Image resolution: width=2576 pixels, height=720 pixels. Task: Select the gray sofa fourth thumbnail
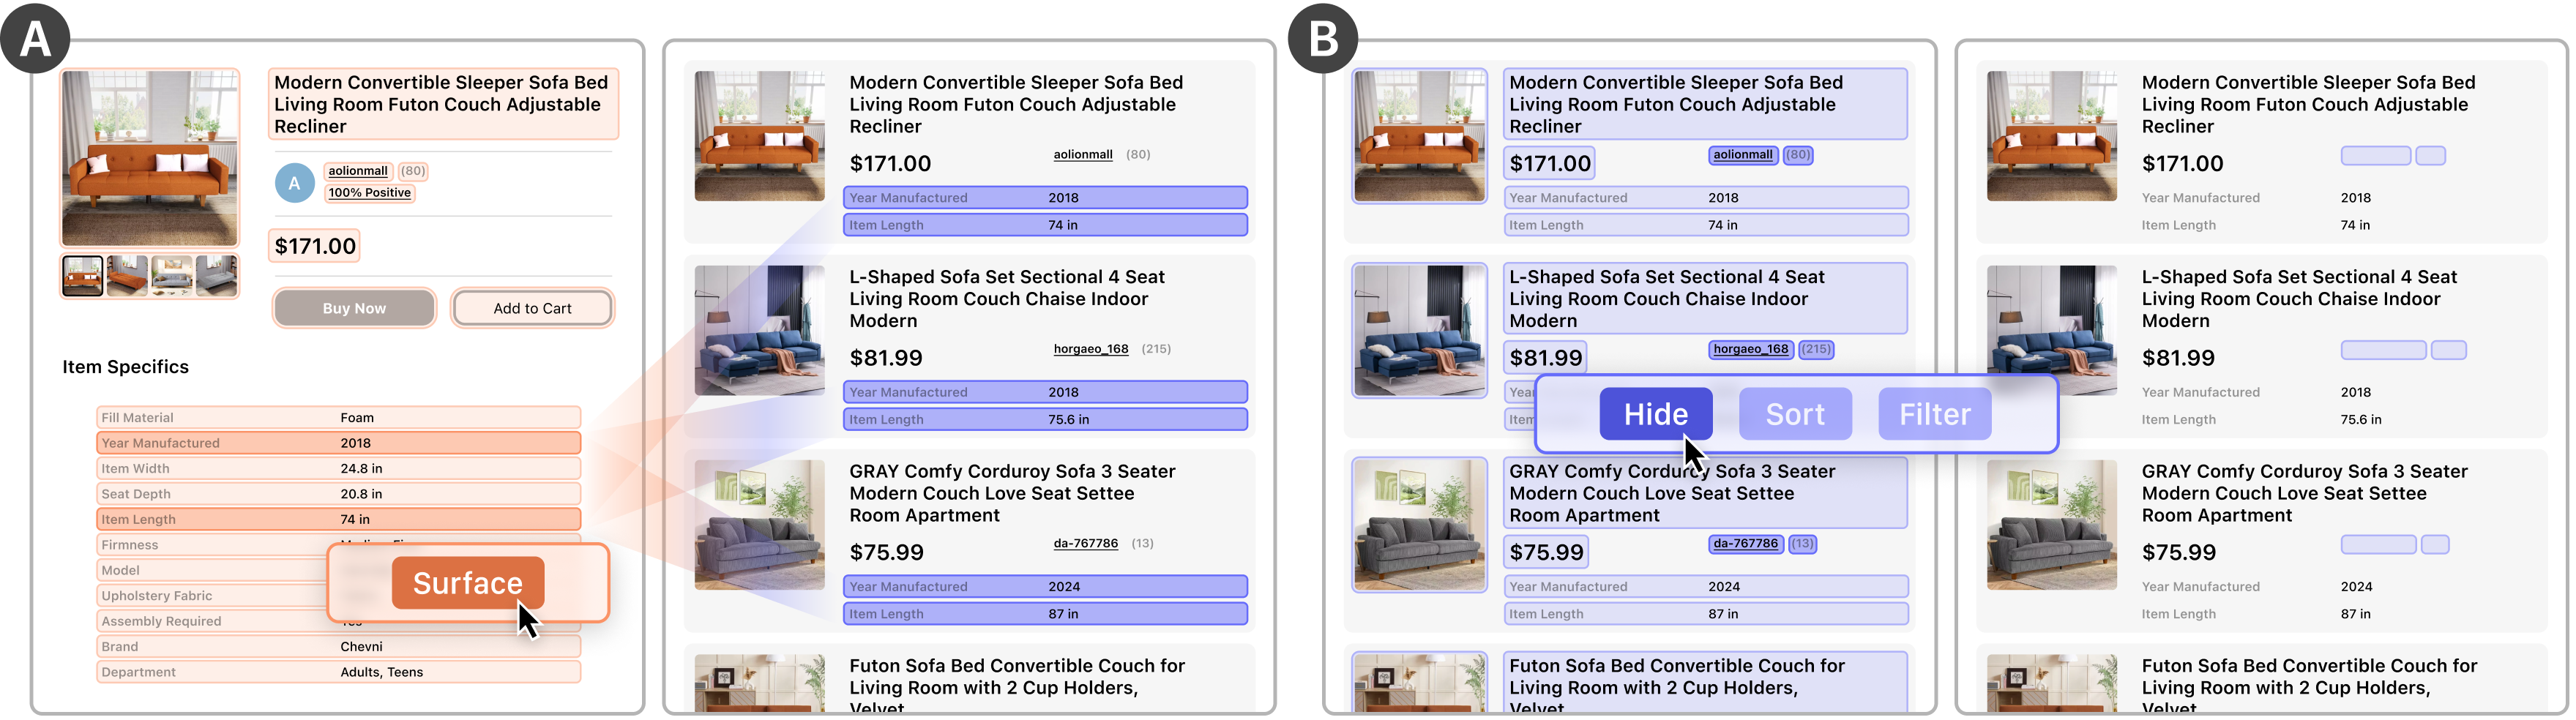216,275
